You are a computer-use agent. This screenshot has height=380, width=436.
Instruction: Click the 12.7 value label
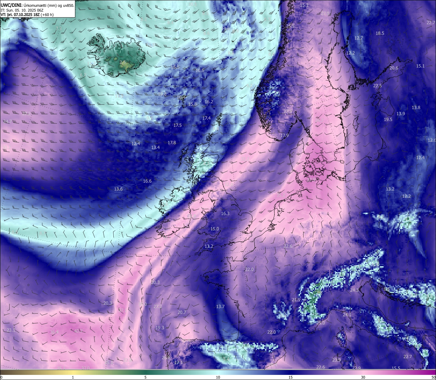pos(359,38)
